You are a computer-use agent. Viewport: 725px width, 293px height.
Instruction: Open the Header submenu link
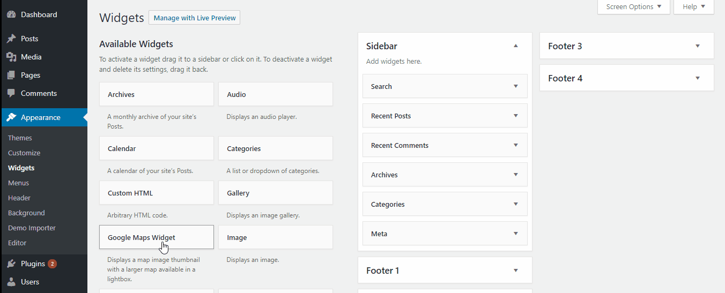[19, 198]
